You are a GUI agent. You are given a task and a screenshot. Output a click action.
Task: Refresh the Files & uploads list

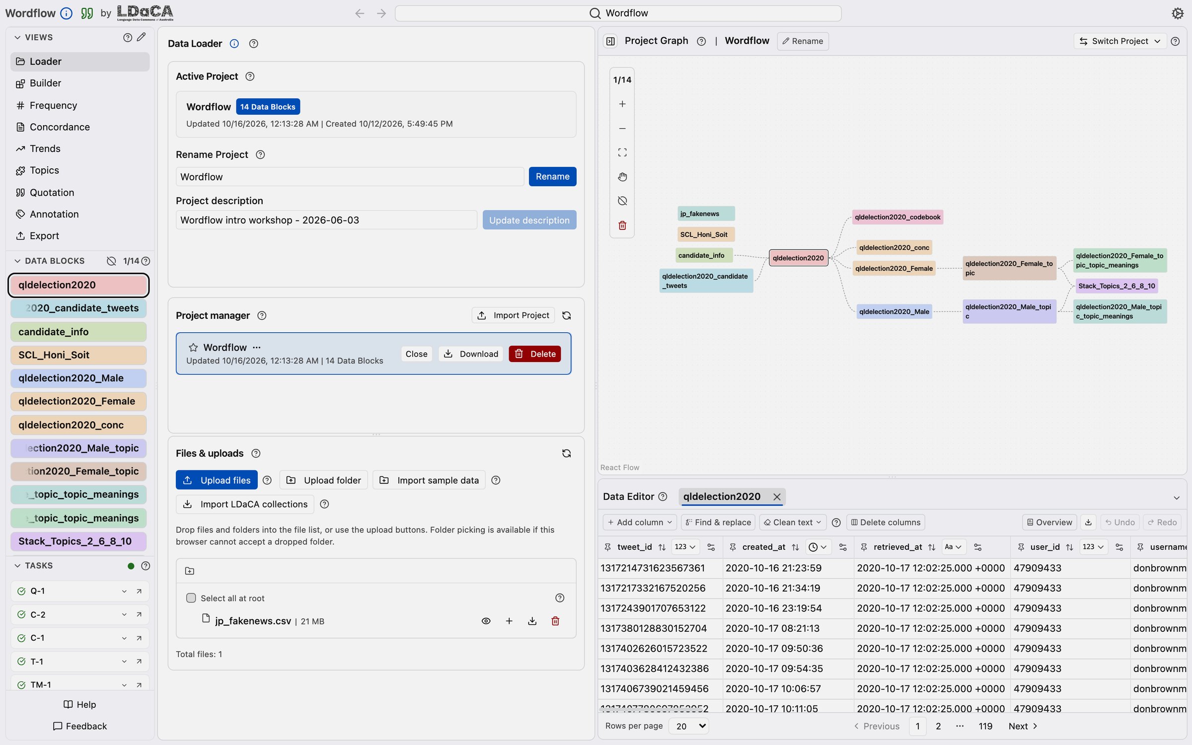pos(566,453)
